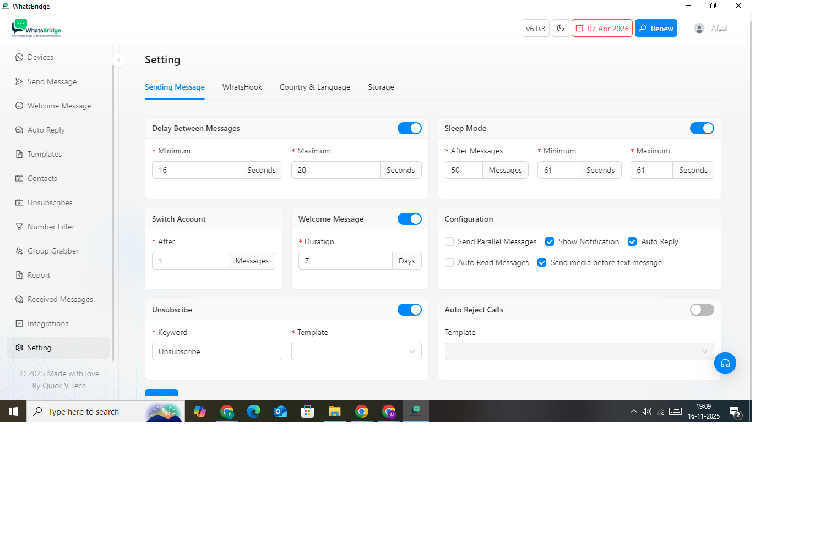Open Group Grabber in sidebar
Image resolution: width=826 pixels, height=550 pixels.
53,251
